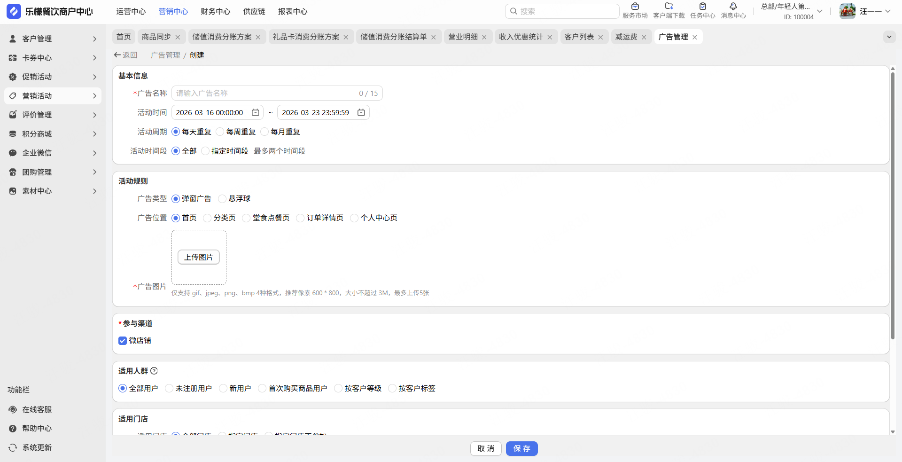Screen dimensions: 902x462
Task: Expand the 促销活动 menu chevron
Action: (94, 77)
